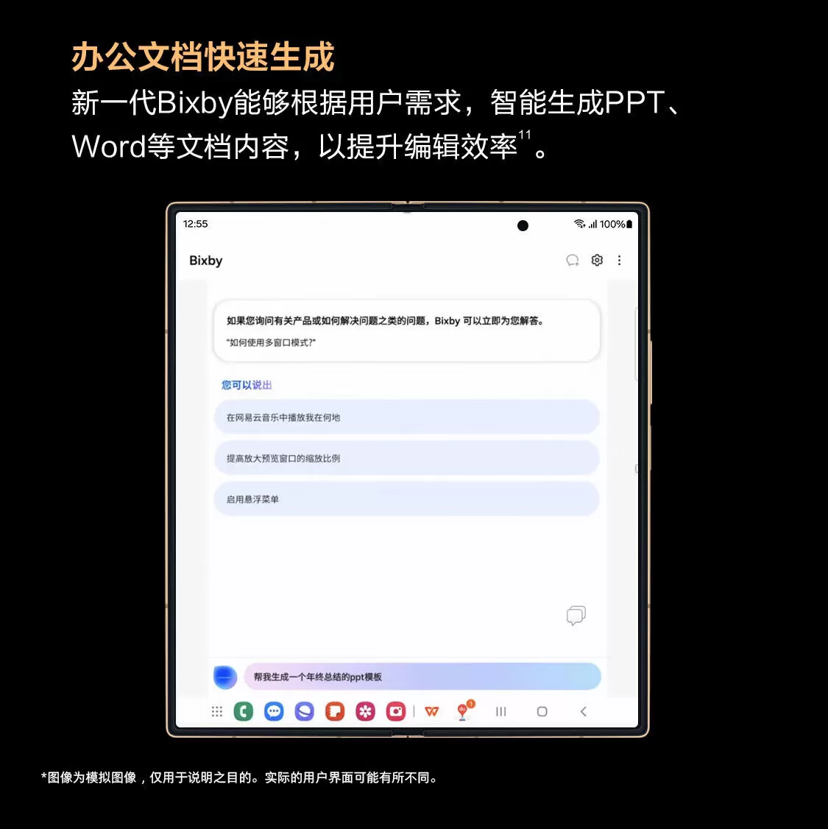828x829 pixels.
Task: Tap the Wi-Fi status bar icon
Action: coord(580,224)
